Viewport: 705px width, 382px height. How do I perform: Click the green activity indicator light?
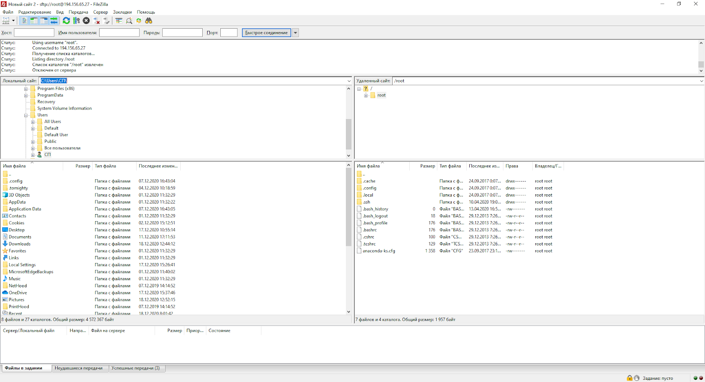pos(695,378)
